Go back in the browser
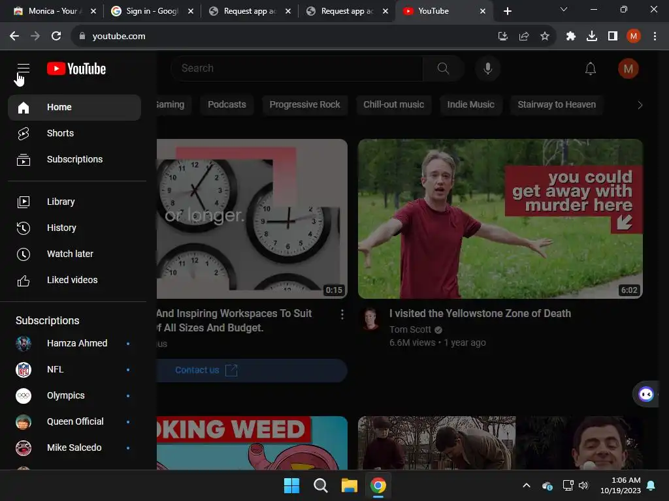 (x=14, y=37)
